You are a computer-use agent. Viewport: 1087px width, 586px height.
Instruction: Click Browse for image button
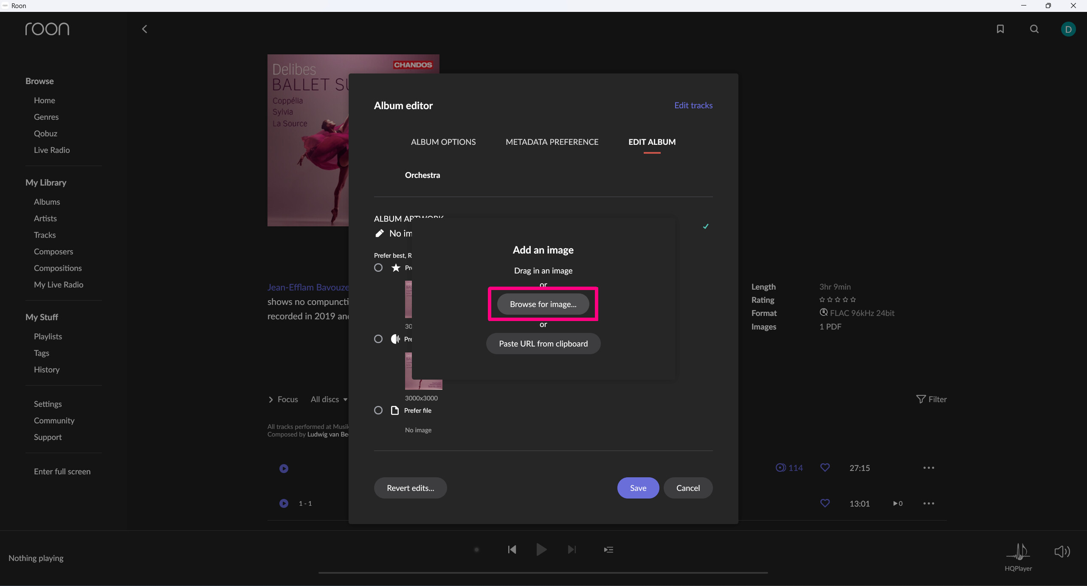(x=543, y=304)
